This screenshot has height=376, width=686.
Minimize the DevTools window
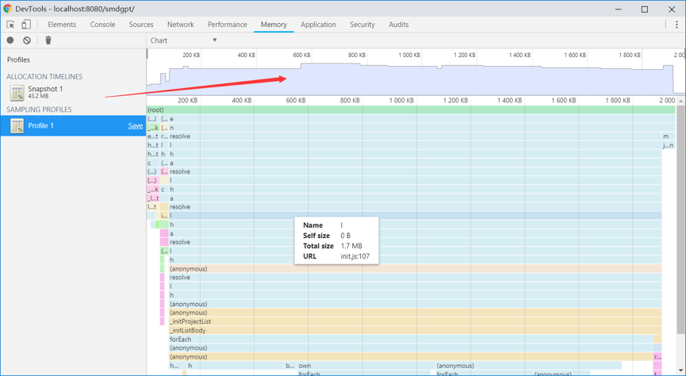click(618, 10)
